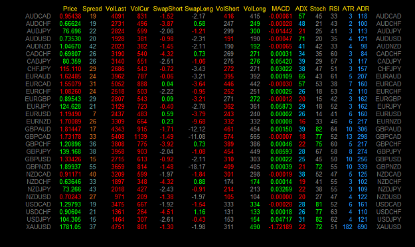Select the USDCAD symbol in left column
Viewport: 415px width, 247px height.
pos(38,205)
